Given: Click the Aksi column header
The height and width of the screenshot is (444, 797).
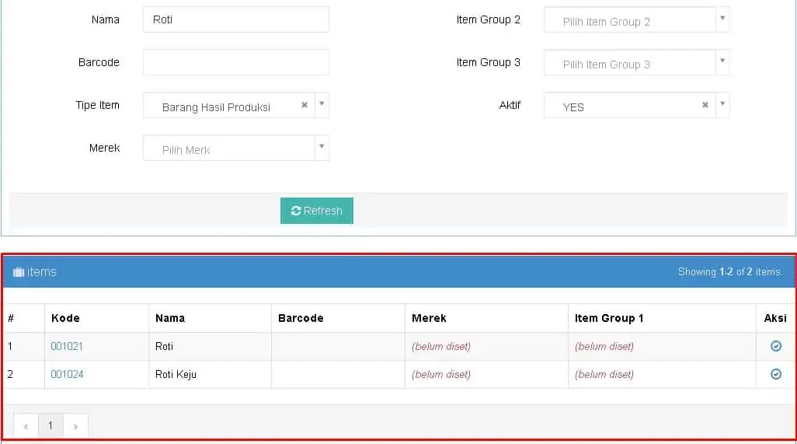Looking at the screenshot, I should click(x=775, y=318).
